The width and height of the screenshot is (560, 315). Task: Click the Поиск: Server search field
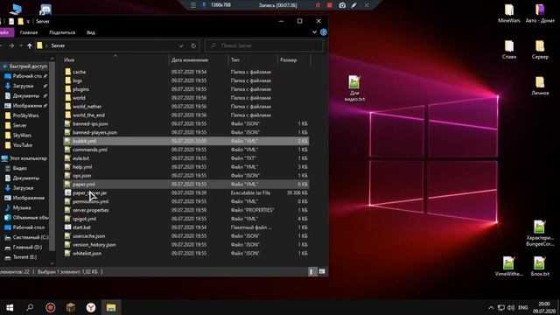[264, 45]
